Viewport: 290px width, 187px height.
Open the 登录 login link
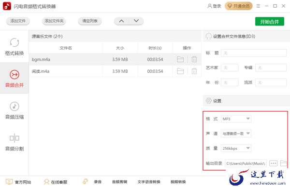coord(214,6)
